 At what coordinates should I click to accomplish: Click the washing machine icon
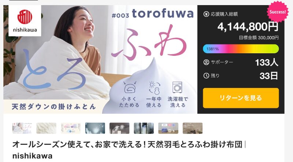pyautogui.click(x=177, y=87)
